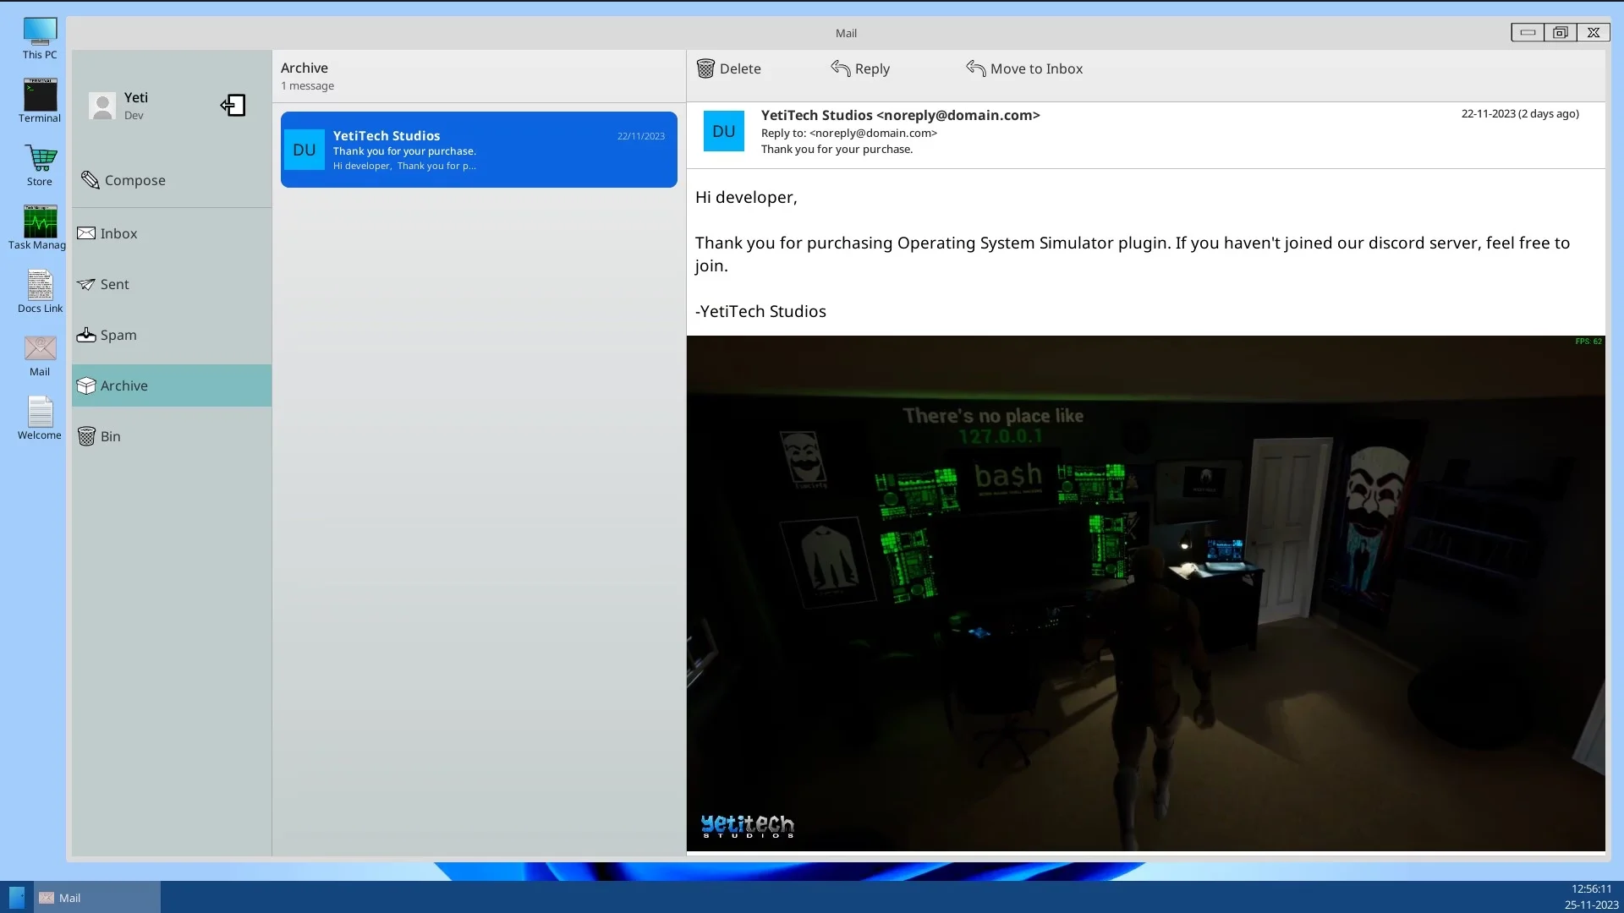Launch the Terminal desktop icon
This screenshot has height=913, width=1624.
(40, 101)
